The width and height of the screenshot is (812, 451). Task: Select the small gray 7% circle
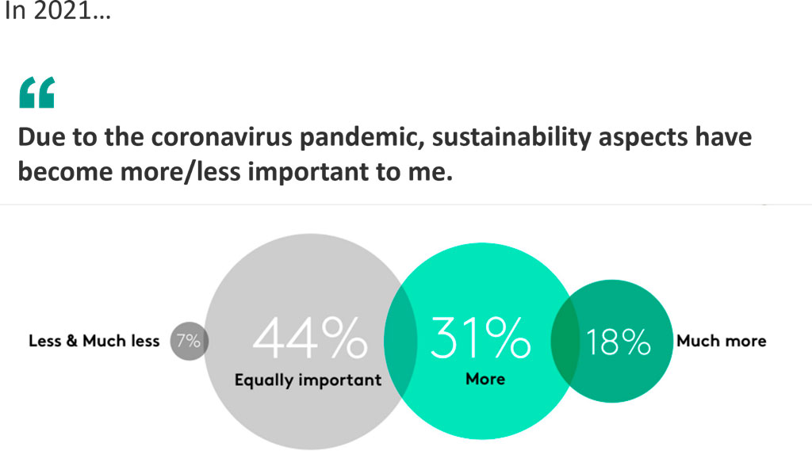(x=188, y=341)
